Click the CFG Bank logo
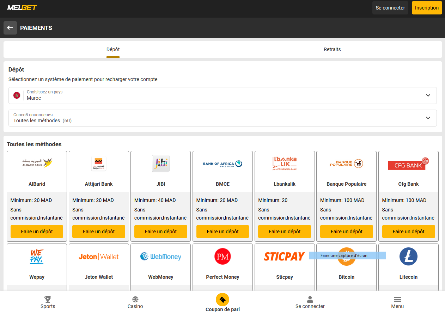The width and height of the screenshot is (445, 314). point(408,164)
